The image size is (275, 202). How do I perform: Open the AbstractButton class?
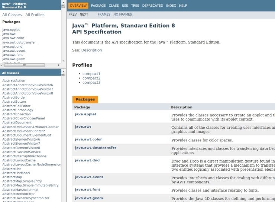click(x=14, y=102)
